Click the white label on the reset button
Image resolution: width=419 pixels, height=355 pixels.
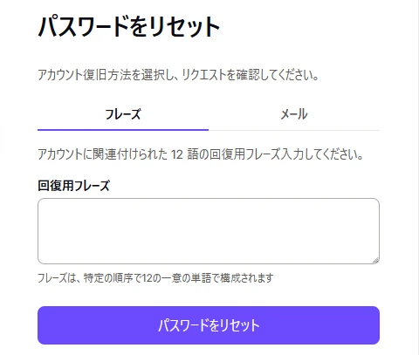click(209, 325)
